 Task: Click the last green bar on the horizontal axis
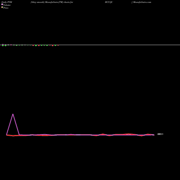click(55, 45)
